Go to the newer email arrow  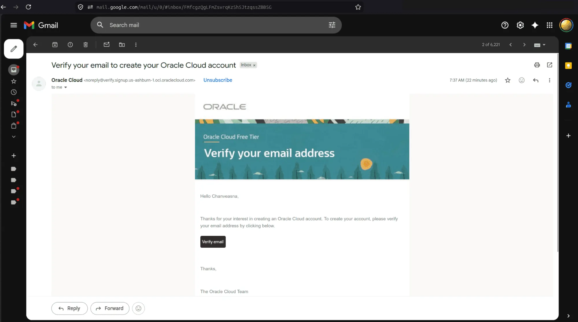click(x=511, y=45)
